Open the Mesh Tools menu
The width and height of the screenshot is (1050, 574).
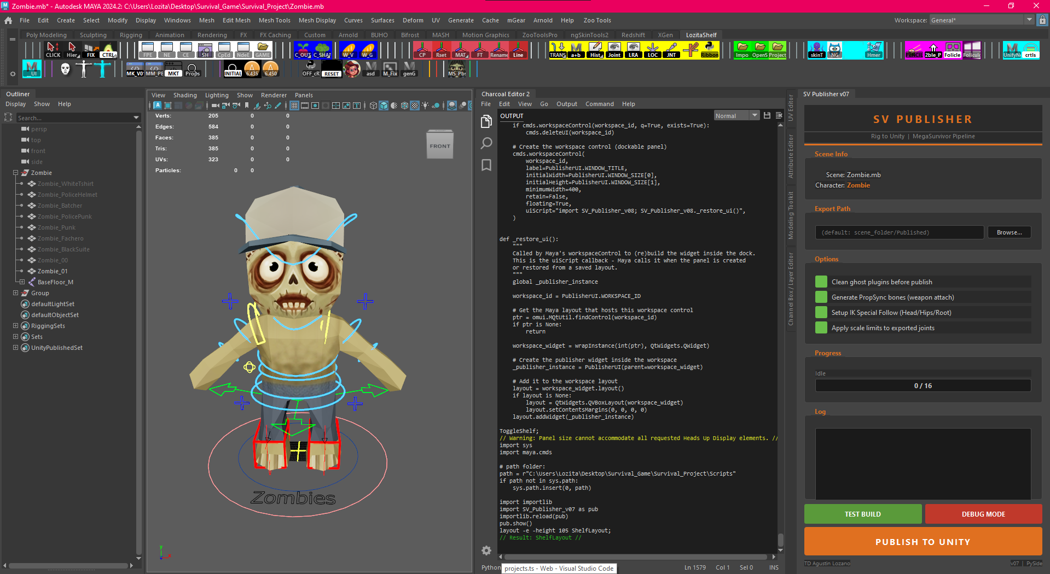[274, 20]
